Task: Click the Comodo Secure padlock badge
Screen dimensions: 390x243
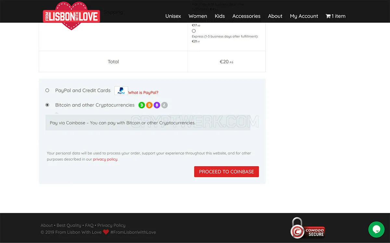Action: [307, 228]
